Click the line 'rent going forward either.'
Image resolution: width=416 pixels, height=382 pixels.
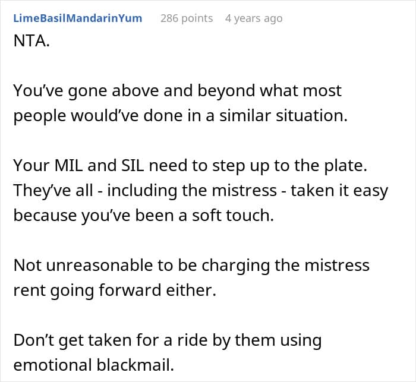(x=115, y=291)
